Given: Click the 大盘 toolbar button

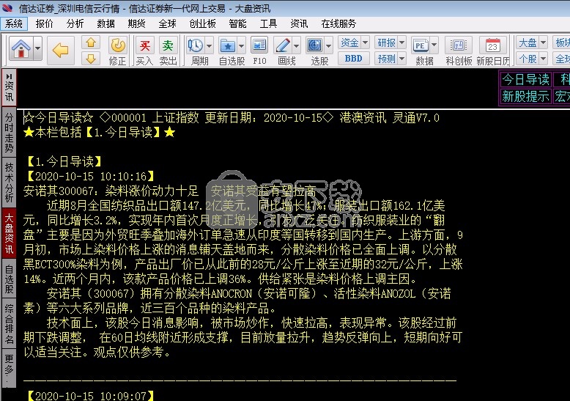Looking at the screenshot, I should (x=528, y=43).
